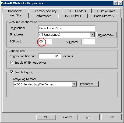Click the title bar help question mark icon
This screenshot has height=123, width=124.
coord(116,3)
